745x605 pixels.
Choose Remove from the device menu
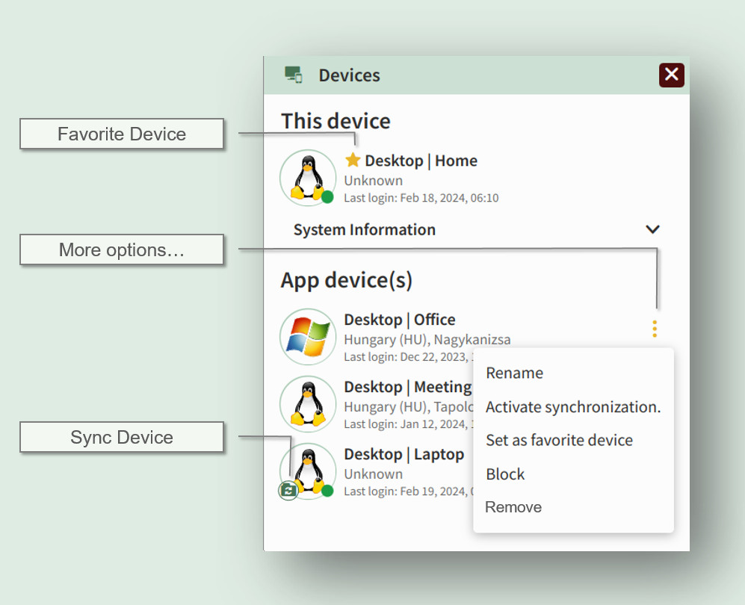(x=513, y=507)
